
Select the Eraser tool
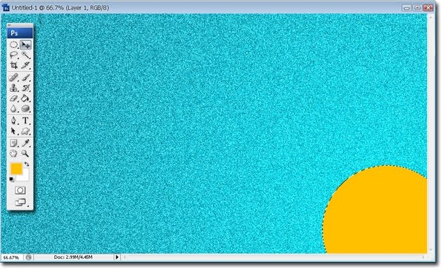coord(13,98)
